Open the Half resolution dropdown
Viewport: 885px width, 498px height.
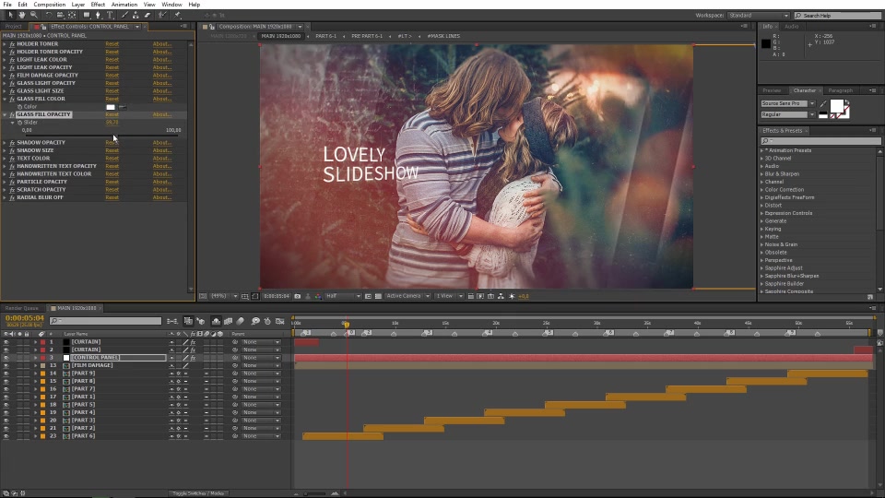click(x=343, y=296)
